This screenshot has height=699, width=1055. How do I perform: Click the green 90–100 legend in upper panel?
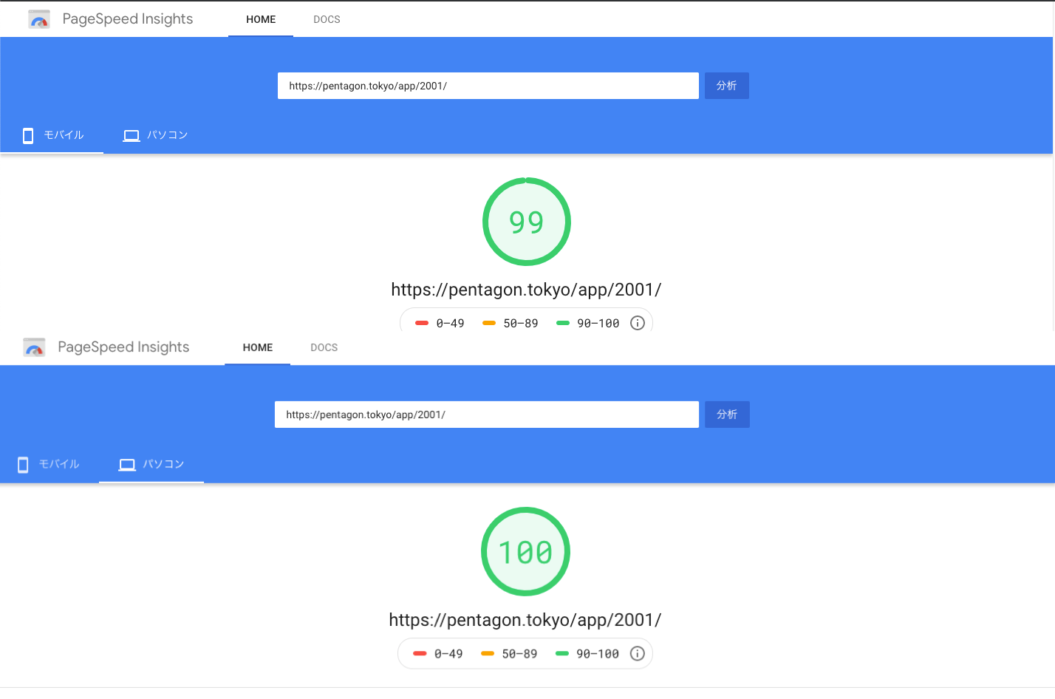click(587, 323)
